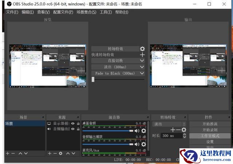Open 帮助(H) menu

point(122,12)
